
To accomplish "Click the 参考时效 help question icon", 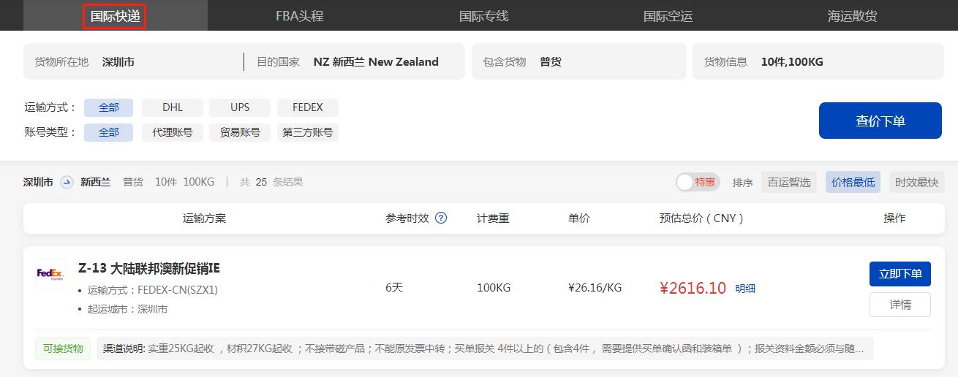I will pyautogui.click(x=441, y=218).
